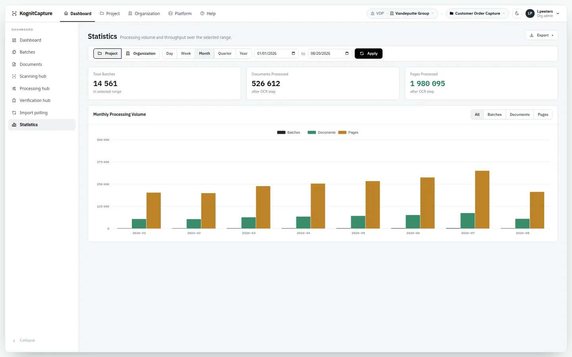Go to Processing hub
The width and height of the screenshot is (572, 357).
[42, 88]
